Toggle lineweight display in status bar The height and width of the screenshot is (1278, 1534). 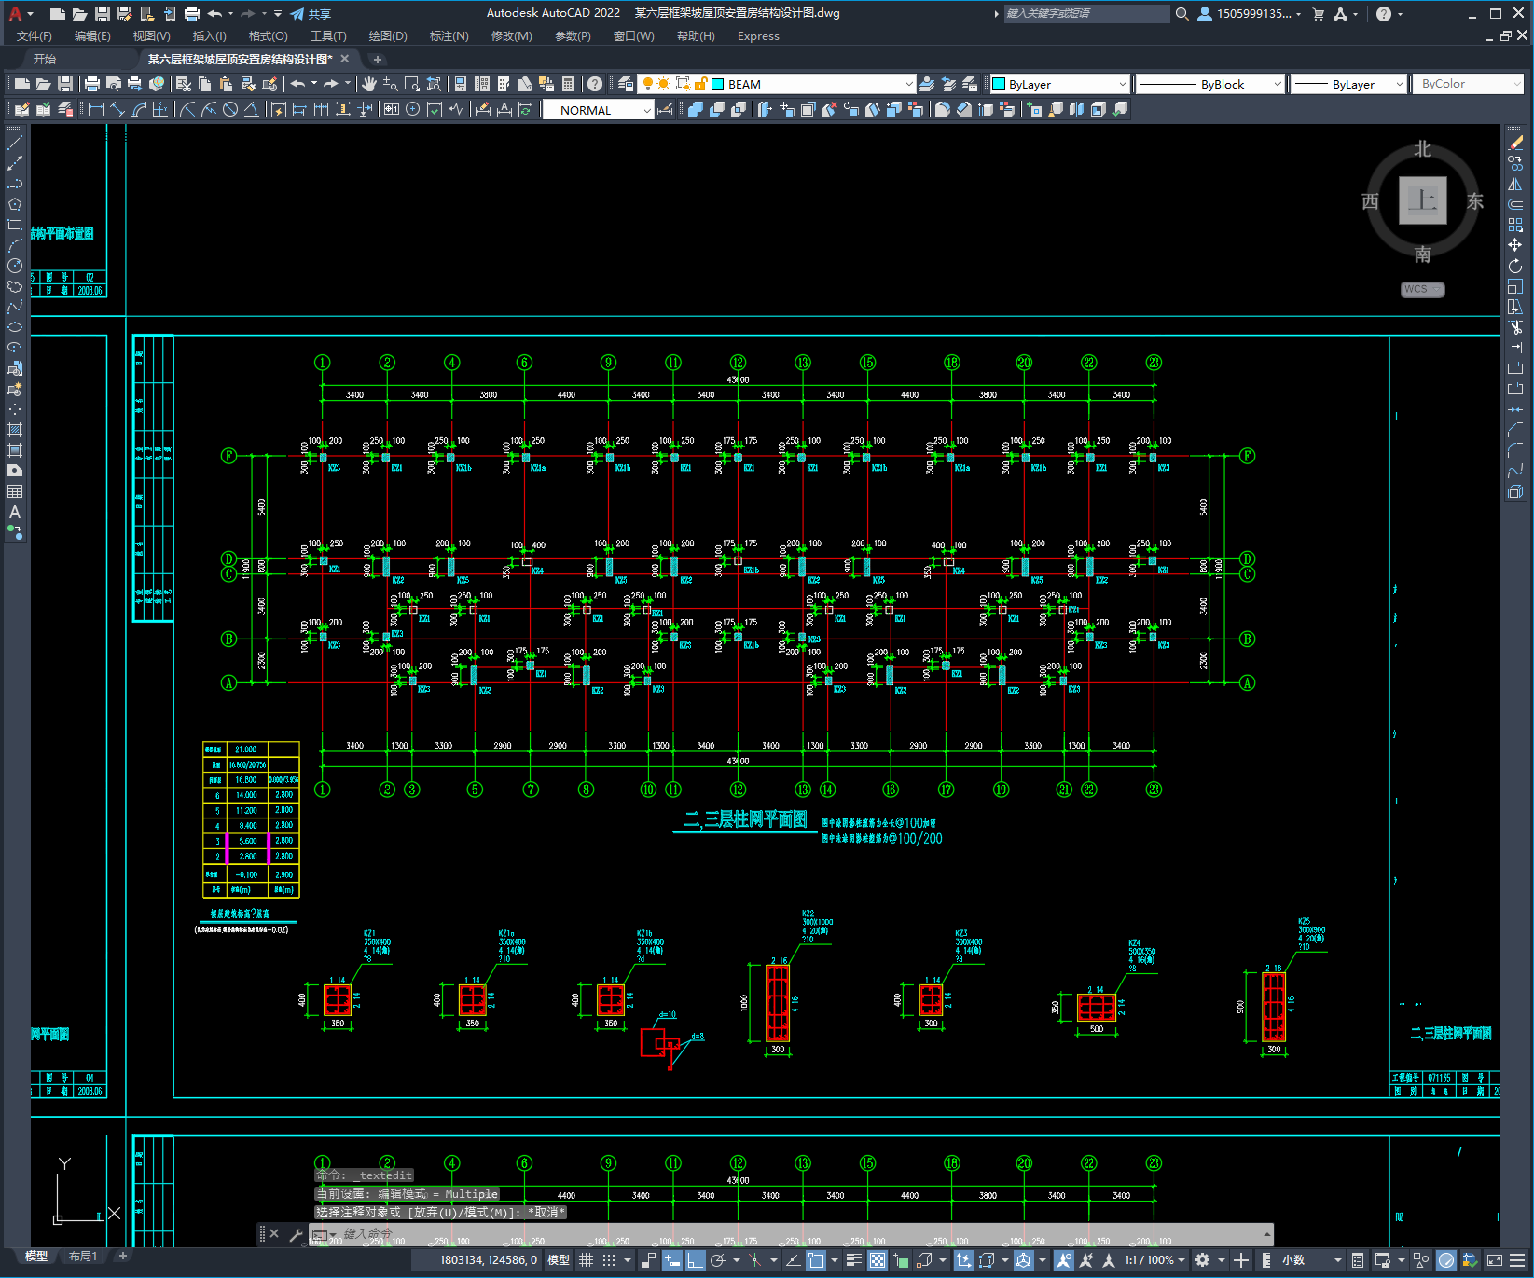click(x=853, y=1260)
